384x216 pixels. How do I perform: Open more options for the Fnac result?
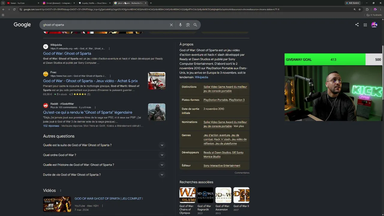(110, 76)
